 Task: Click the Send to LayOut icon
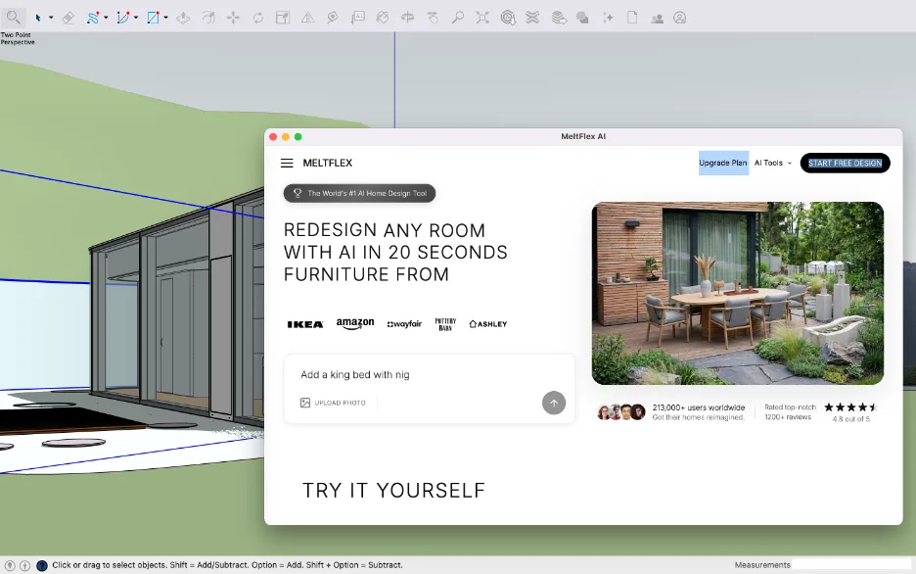(x=559, y=18)
